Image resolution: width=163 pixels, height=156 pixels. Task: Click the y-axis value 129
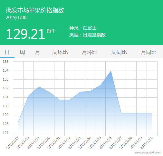point(5,115)
